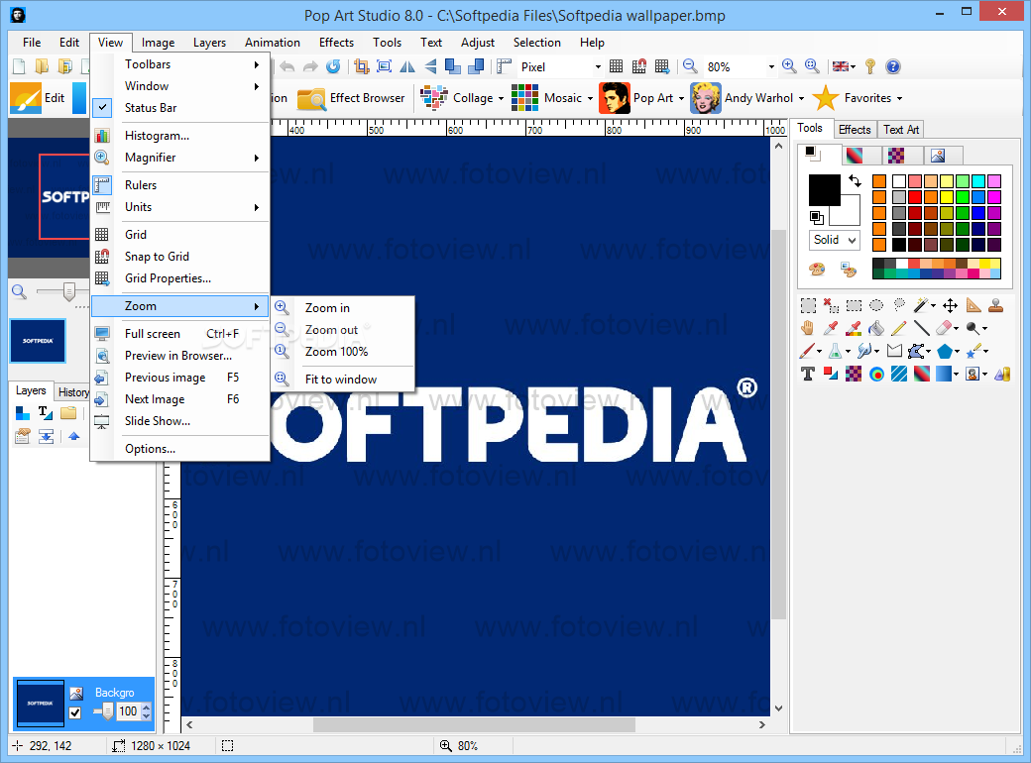Image resolution: width=1031 pixels, height=763 pixels.
Task: Click the New file icon
Action: [x=19, y=65]
